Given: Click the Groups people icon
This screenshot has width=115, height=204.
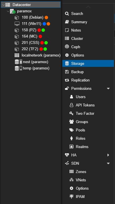Looking at the screenshot, I should (x=72, y=122).
